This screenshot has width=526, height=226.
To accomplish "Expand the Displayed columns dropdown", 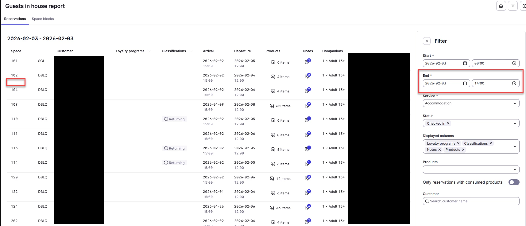I will tap(515, 146).
